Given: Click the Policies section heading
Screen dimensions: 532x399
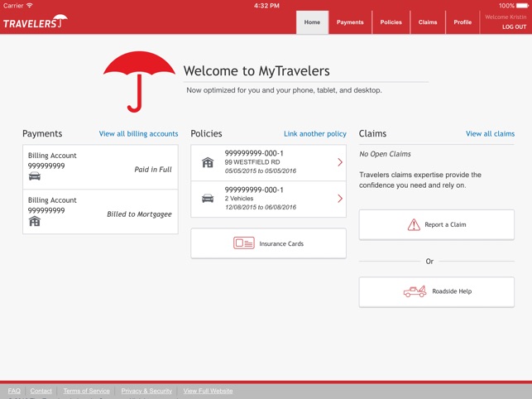Looking at the screenshot, I should tap(206, 133).
